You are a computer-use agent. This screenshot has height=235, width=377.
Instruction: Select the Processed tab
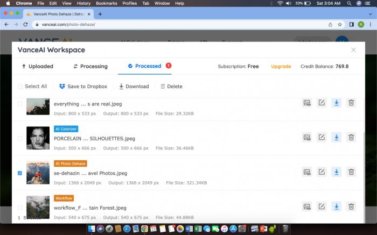click(x=145, y=66)
